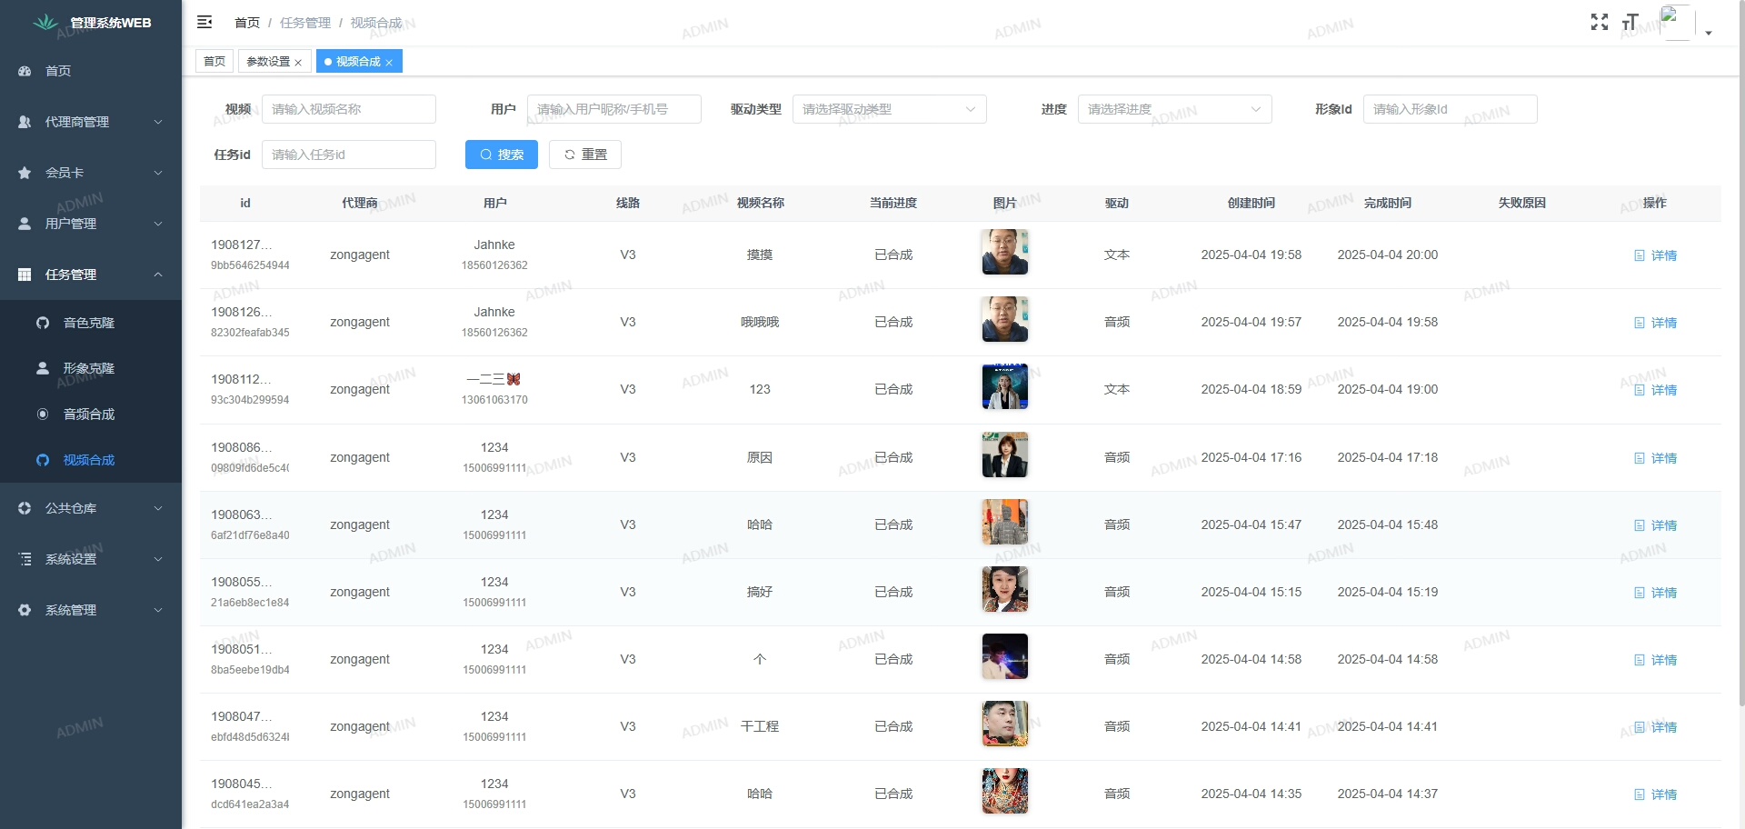Click the 搜索 button

coord(502,155)
